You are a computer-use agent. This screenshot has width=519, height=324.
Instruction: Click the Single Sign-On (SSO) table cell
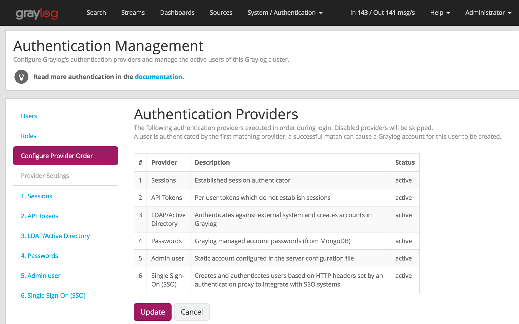[x=168, y=280]
